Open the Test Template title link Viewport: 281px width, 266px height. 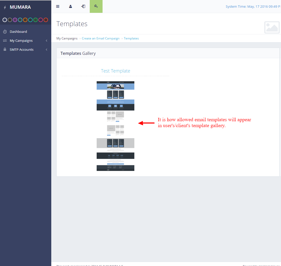pyautogui.click(x=115, y=71)
